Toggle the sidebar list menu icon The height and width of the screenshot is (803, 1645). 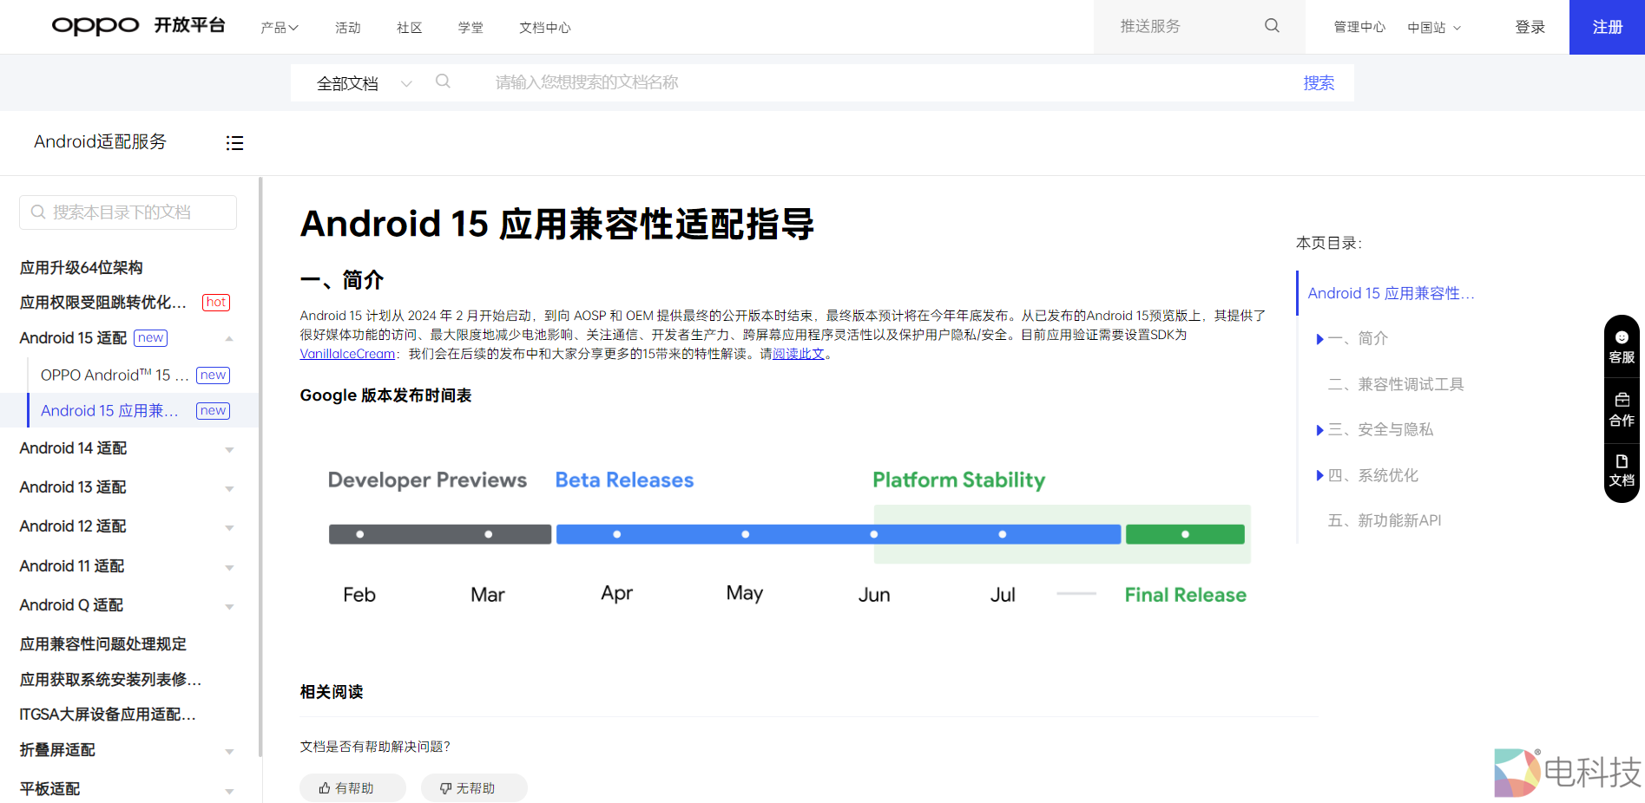click(234, 143)
